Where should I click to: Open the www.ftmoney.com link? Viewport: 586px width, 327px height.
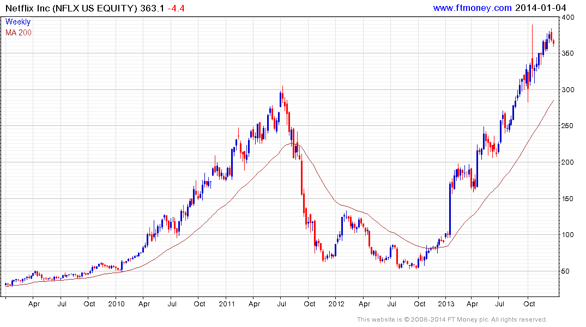(472, 8)
